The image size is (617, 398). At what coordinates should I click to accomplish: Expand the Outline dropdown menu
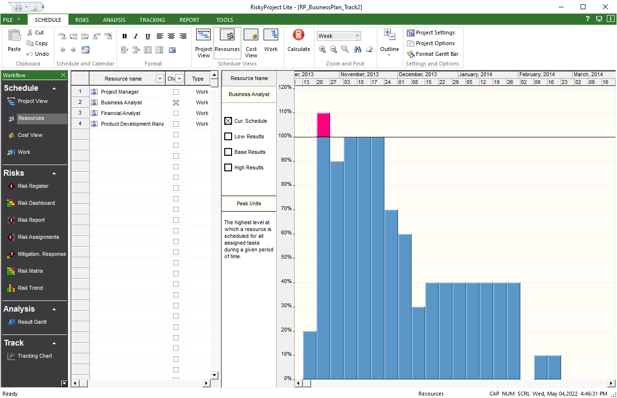(389, 55)
